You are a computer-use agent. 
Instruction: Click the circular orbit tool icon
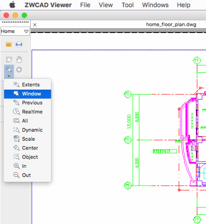coord(19,69)
